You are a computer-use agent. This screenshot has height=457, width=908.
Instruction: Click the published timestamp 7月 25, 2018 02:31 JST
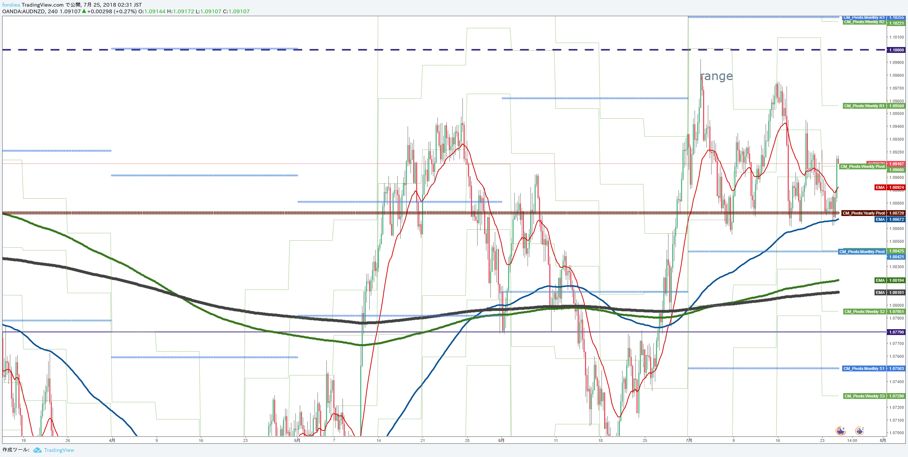[113, 5]
